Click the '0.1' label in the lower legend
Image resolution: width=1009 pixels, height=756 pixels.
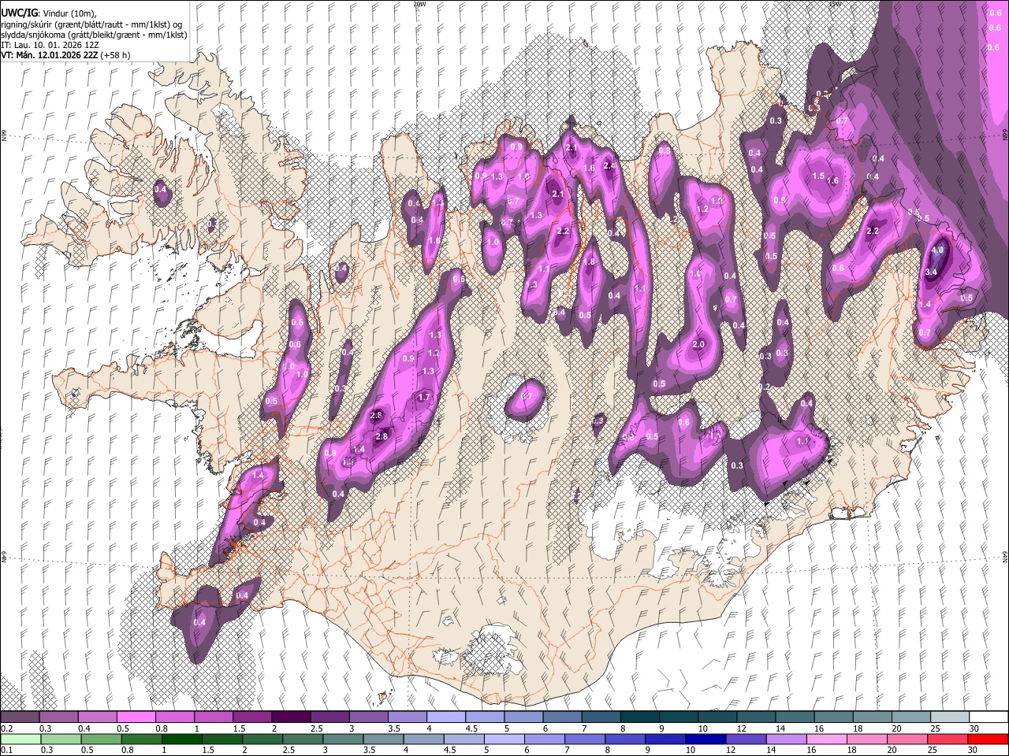(x=6, y=750)
